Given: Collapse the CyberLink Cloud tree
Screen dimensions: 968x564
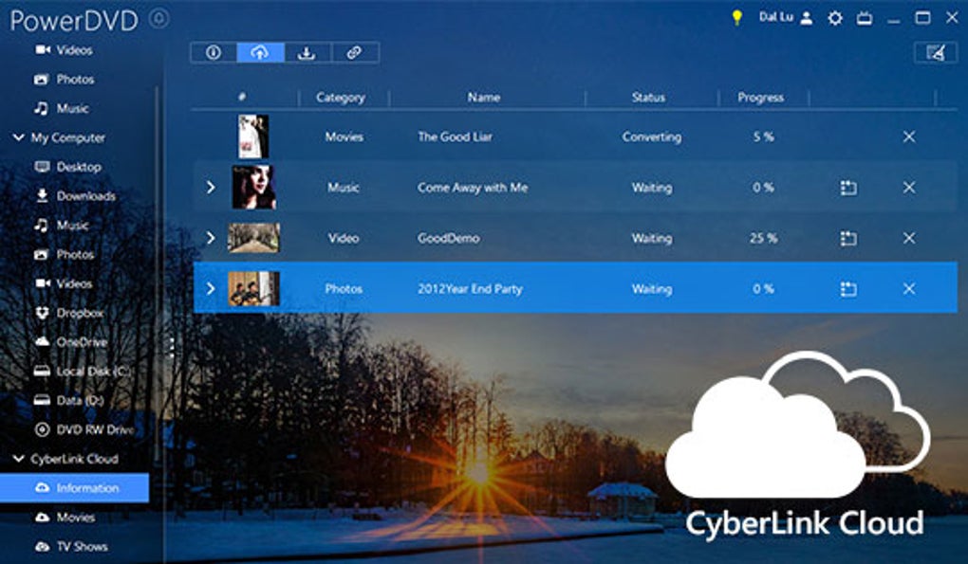Looking at the screenshot, I should 19,459.
